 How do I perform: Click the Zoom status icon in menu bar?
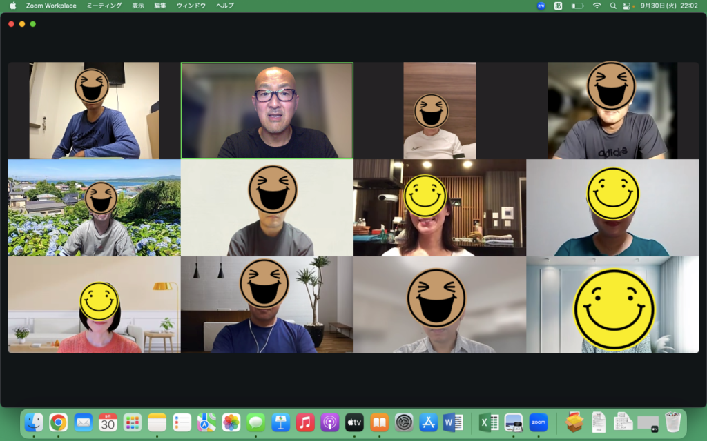(541, 6)
